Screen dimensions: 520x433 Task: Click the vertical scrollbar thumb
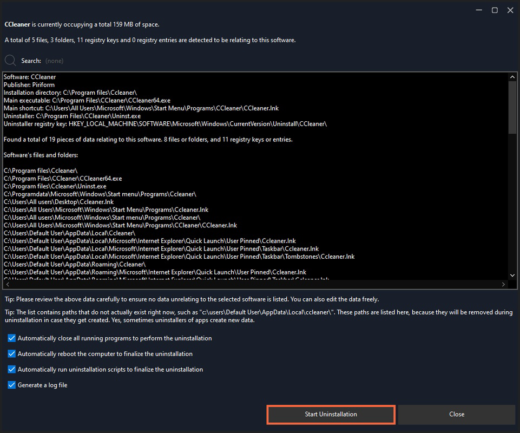coord(512,108)
